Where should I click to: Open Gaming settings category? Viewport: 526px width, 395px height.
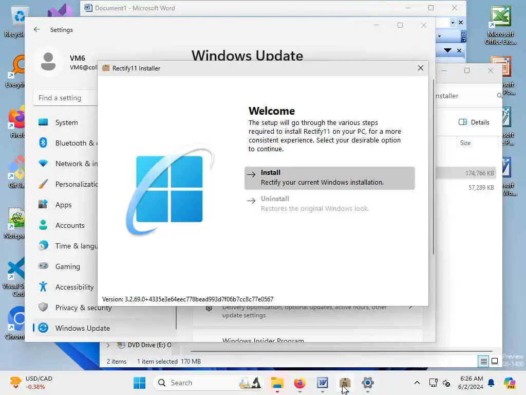click(x=66, y=266)
